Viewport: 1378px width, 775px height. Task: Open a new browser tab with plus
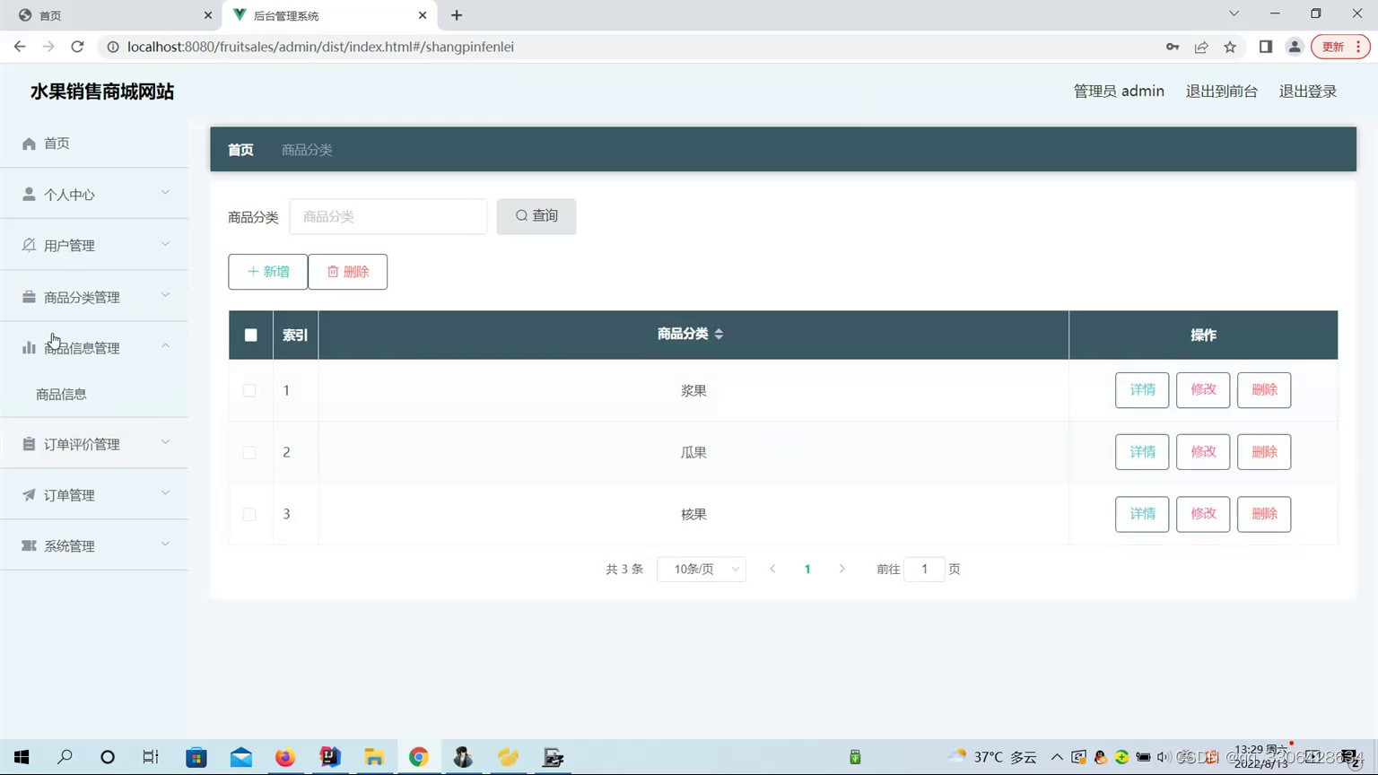(457, 15)
